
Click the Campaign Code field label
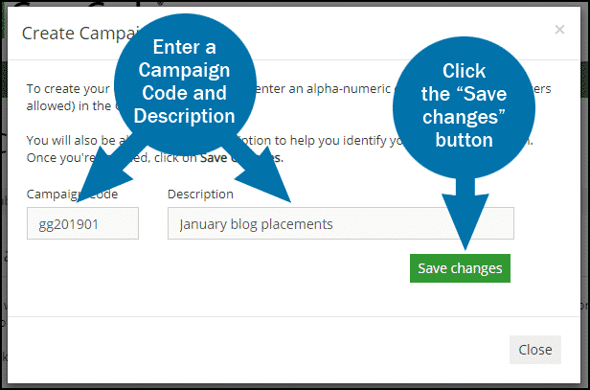point(72,194)
